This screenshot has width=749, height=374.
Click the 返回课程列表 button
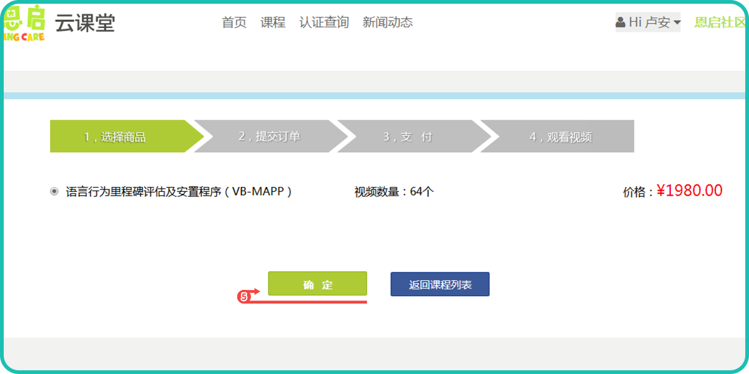point(440,285)
